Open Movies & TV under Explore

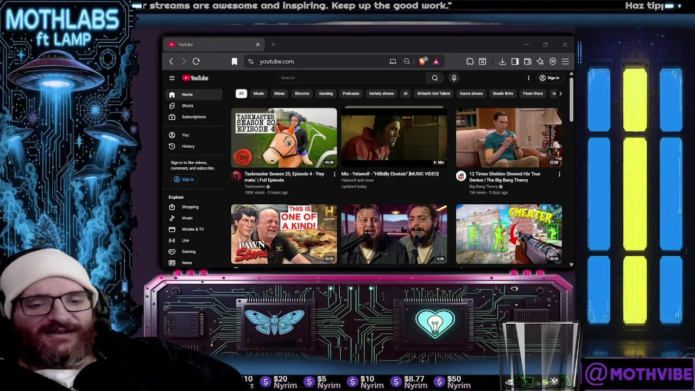tap(194, 229)
